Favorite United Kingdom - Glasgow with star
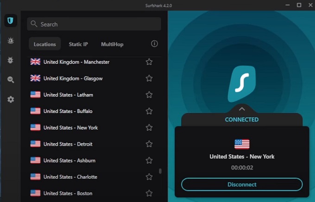315x202 pixels. coord(149,78)
